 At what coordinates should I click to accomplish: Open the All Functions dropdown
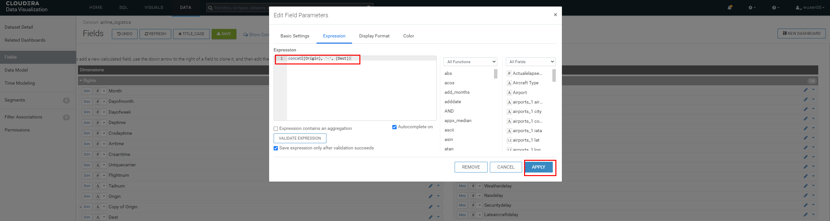coord(470,62)
